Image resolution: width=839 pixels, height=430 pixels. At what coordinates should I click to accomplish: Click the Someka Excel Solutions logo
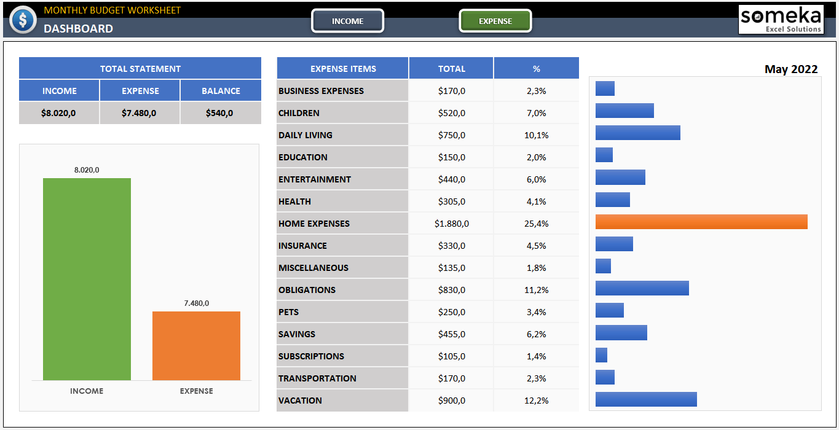pos(781,20)
